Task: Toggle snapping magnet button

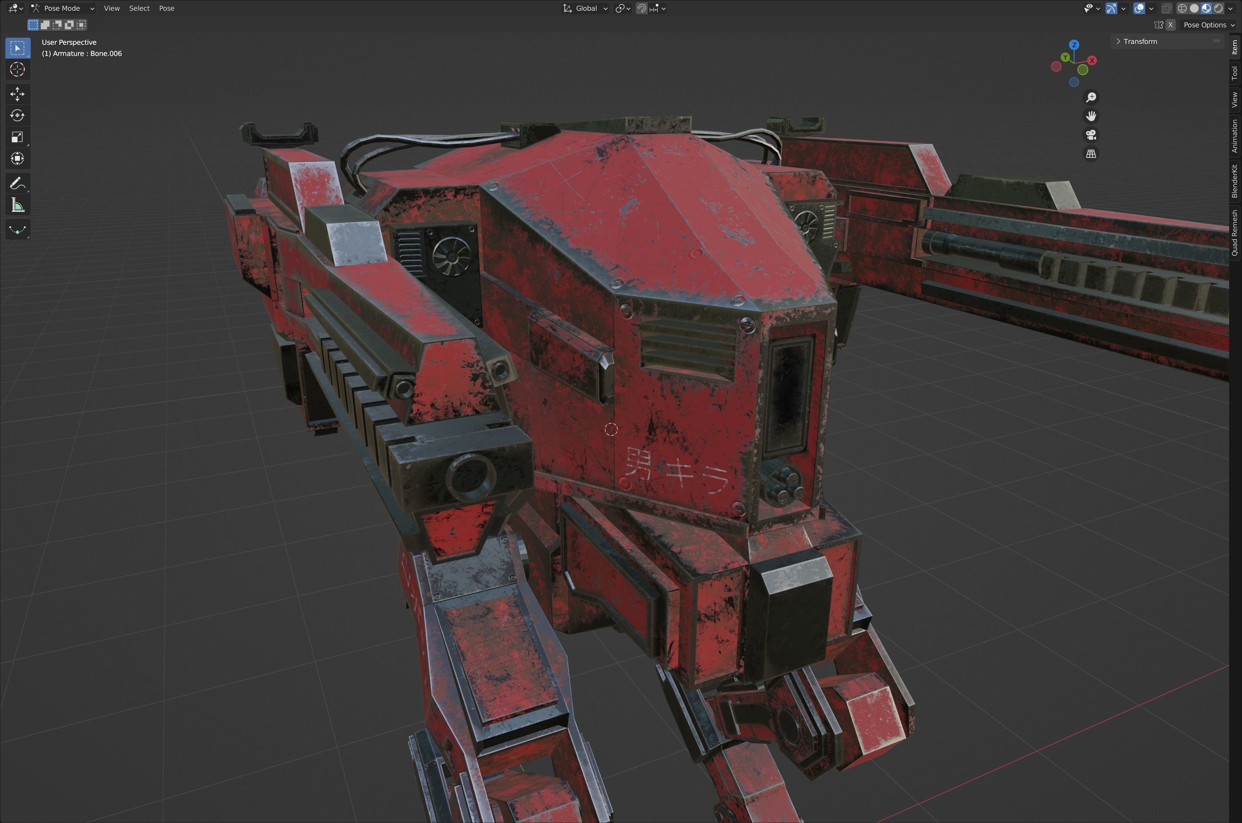Action: pos(641,8)
